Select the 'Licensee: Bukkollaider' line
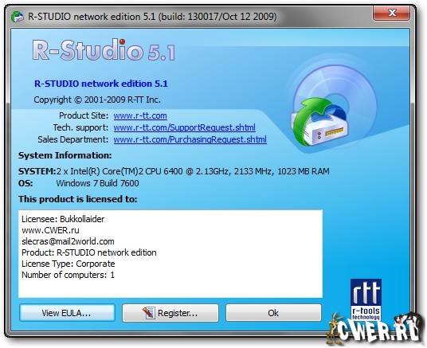This screenshot has height=348, width=427. [x=63, y=219]
